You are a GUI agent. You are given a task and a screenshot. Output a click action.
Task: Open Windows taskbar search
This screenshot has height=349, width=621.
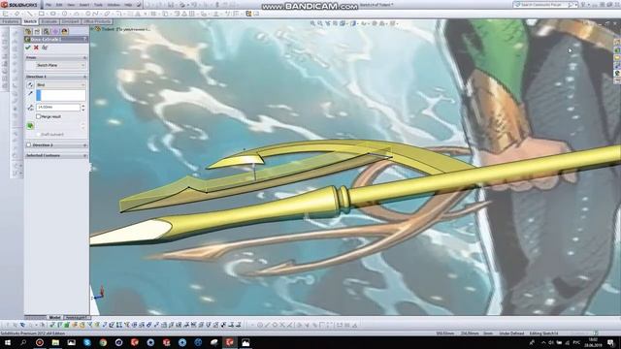click(23, 342)
